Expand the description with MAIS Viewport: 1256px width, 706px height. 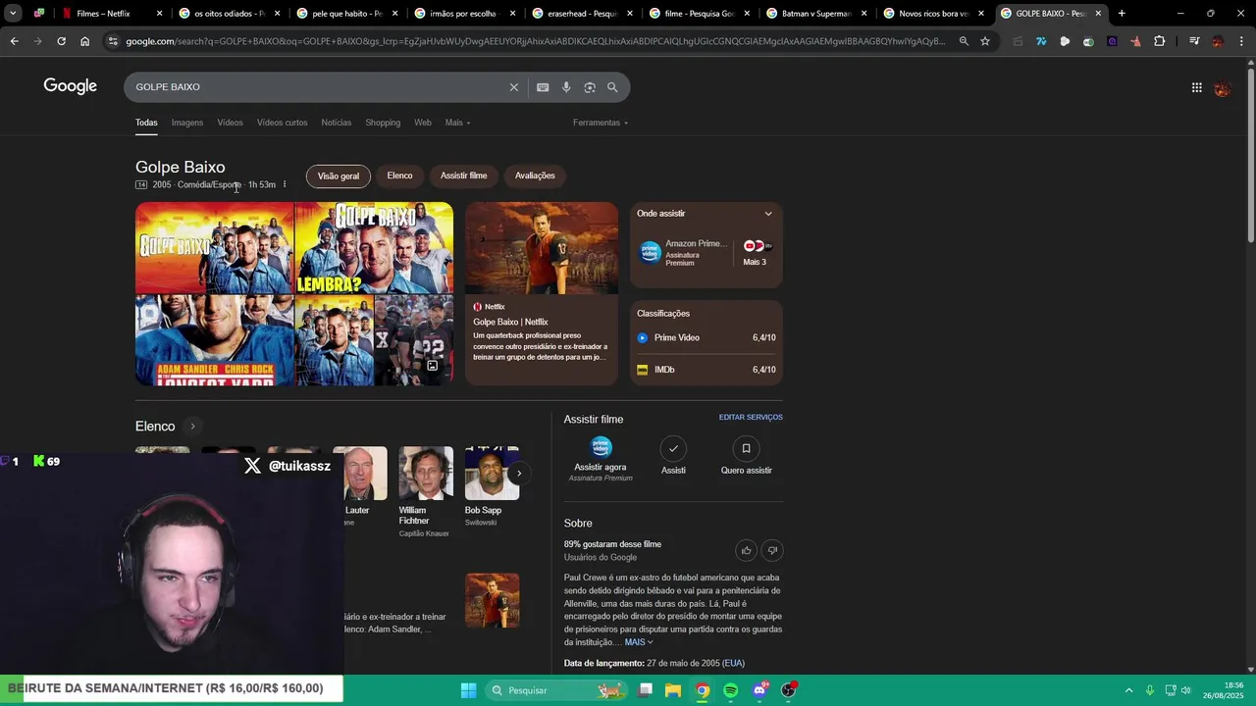[x=639, y=642]
